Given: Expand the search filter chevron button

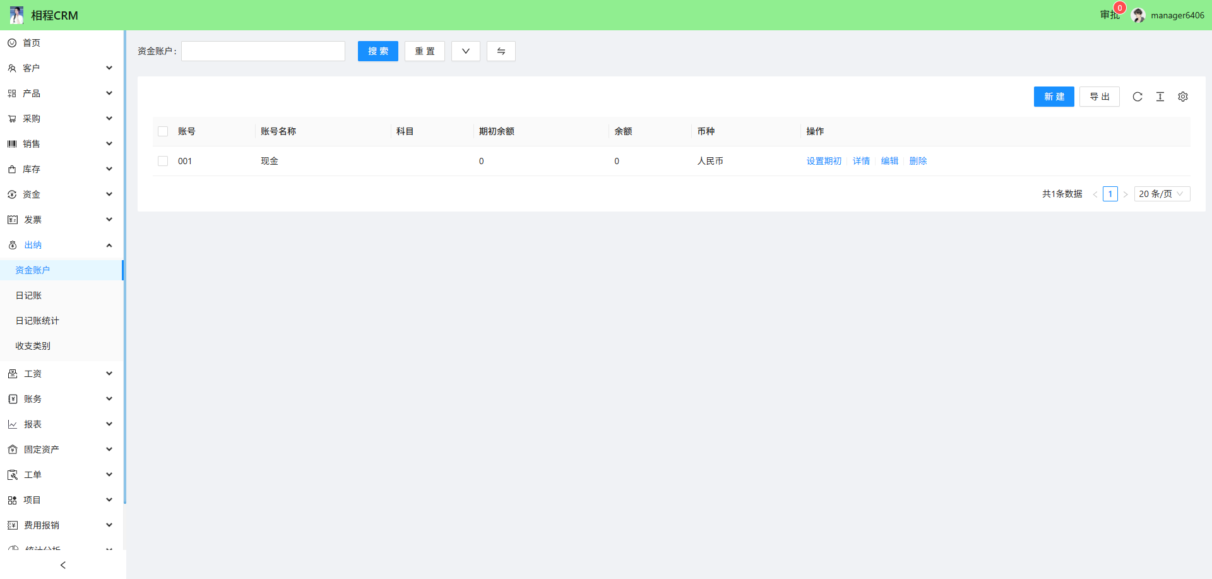Looking at the screenshot, I should click(x=465, y=51).
